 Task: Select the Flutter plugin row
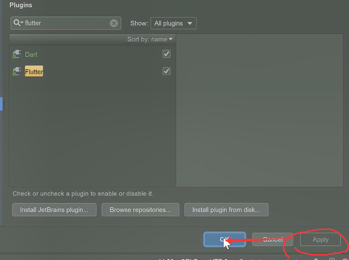point(92,71)
